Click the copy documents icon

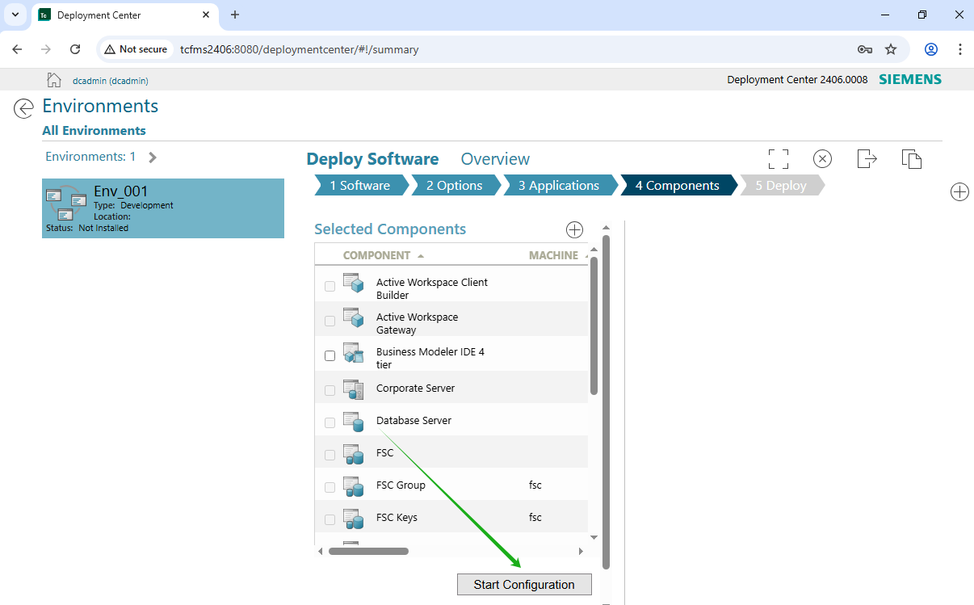(912, 158)
